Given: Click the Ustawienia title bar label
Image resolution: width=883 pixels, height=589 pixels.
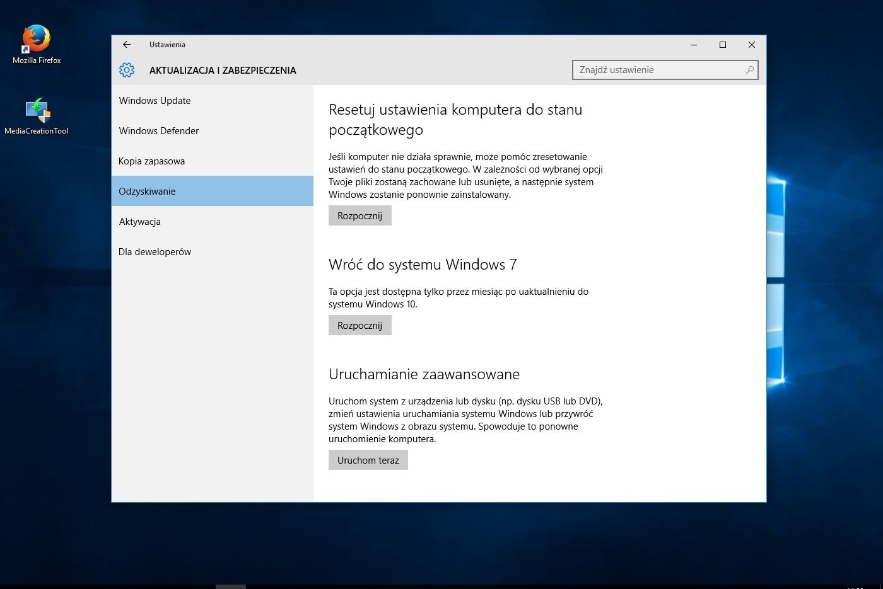Looking at the screenshot, I should click(167, 45).
